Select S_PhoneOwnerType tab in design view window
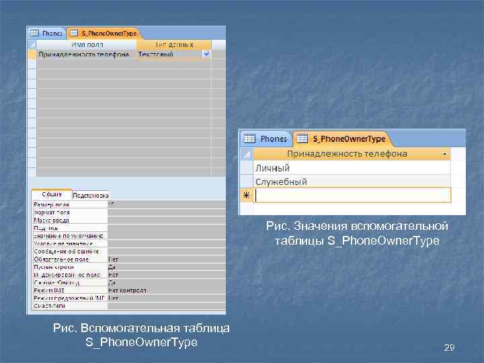 pos(104,33)
